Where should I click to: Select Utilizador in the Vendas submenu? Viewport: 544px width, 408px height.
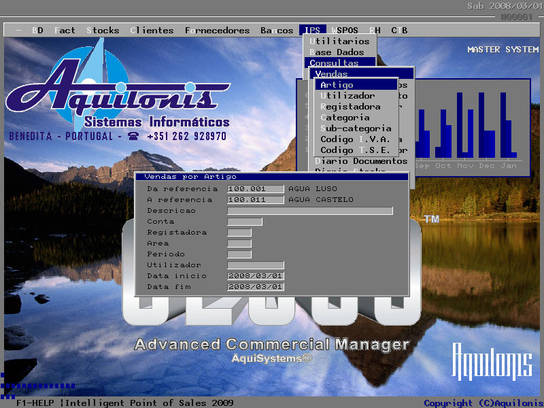(347, 96)
